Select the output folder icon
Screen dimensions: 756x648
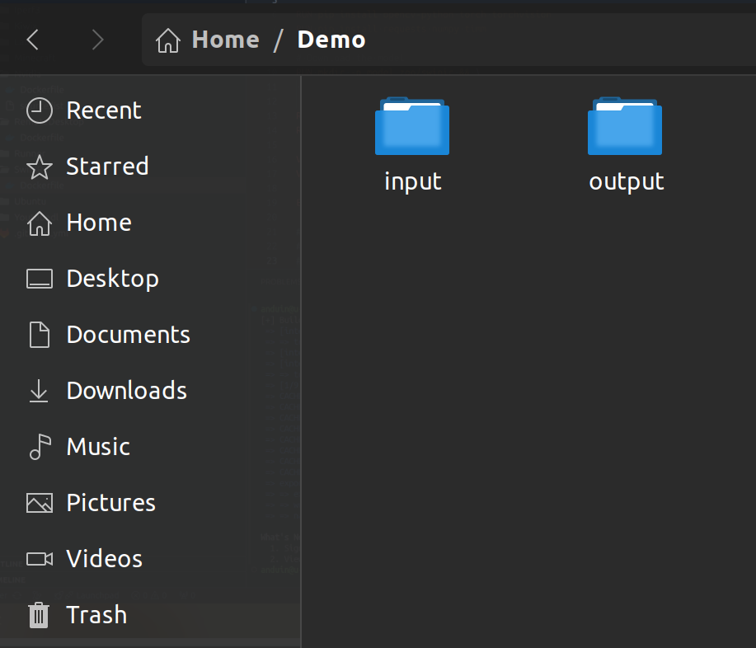[x=625, y=127]
